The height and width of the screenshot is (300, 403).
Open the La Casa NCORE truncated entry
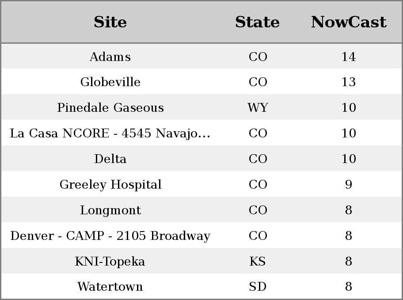click(x=110, y=133)
